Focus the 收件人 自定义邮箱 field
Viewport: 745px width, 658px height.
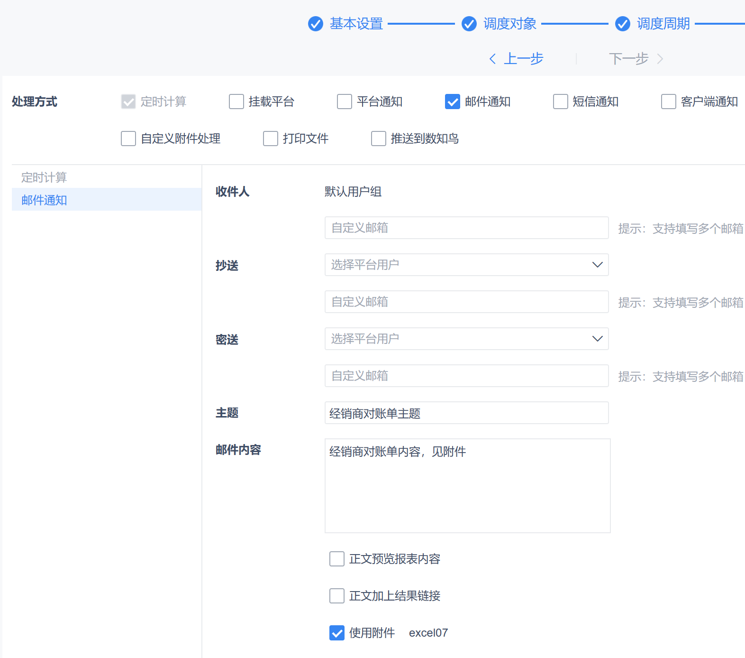click(467, 228)
